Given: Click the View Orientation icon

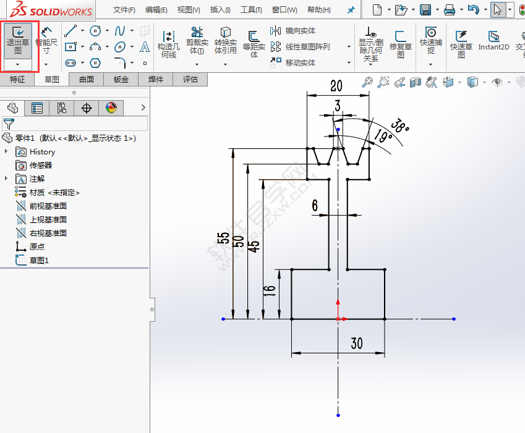Looking at the screenshot, I should 448,82.
